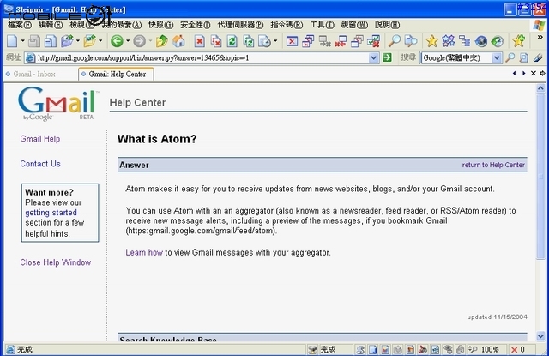Click the green Refresh page icon
This screenshot has height=356, width=549.
tap(232, 41)
